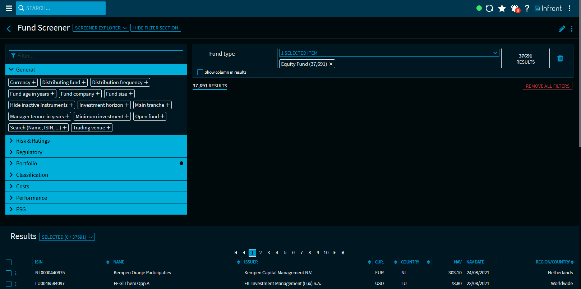Tick the select-all results checkbox
Image resolution: width=581 pixels, height=289 pixels.
tap(9, 262)
